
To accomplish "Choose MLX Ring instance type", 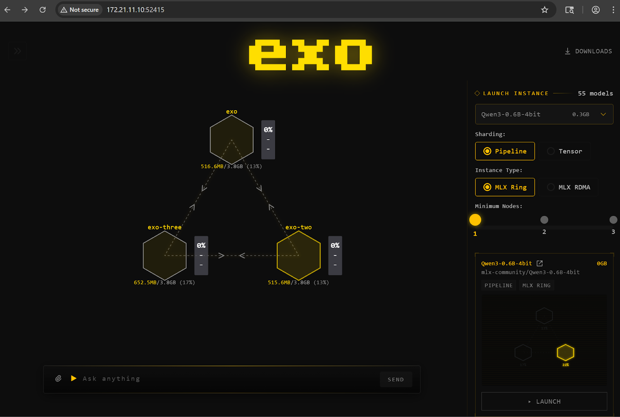I will 505,187.
